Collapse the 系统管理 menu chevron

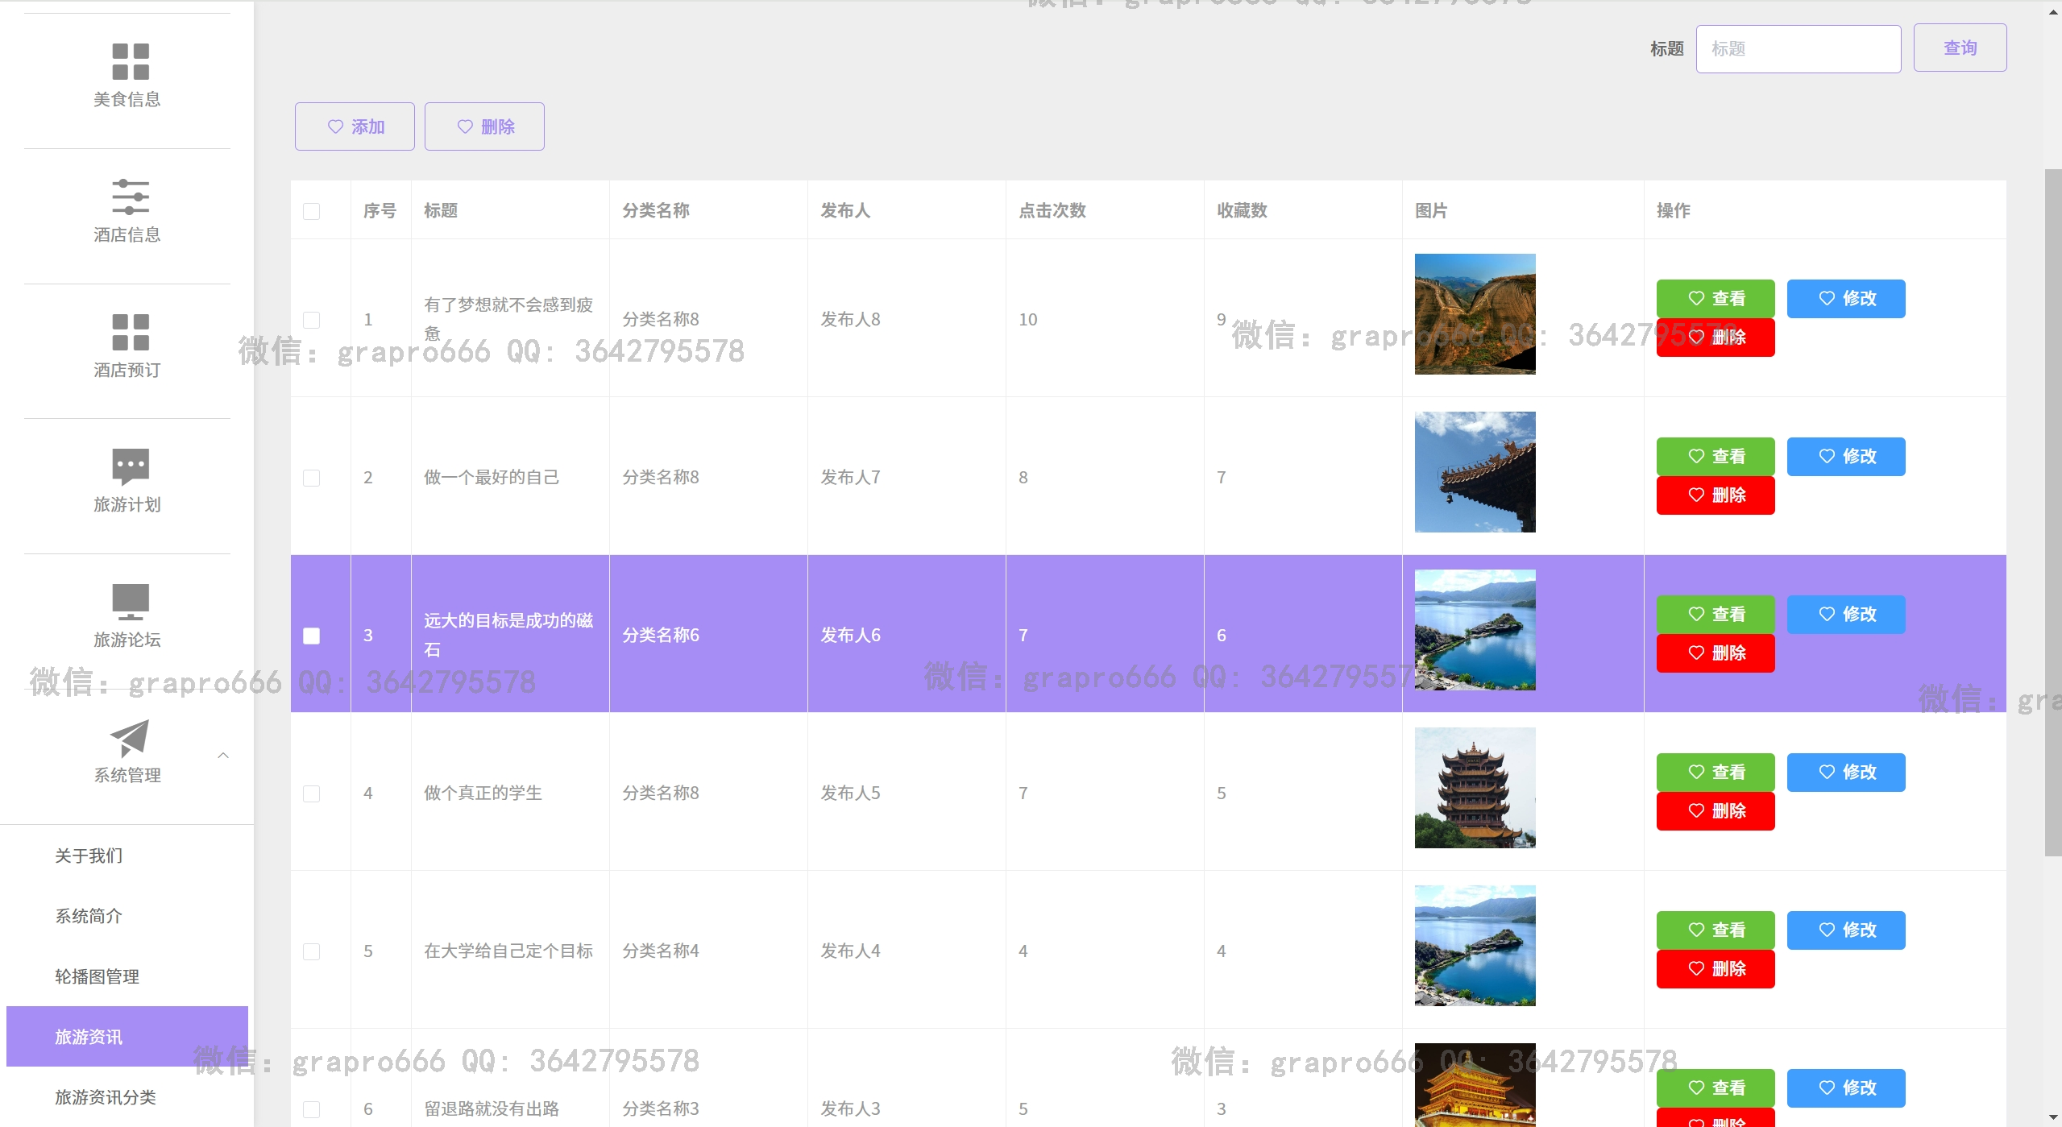[223, 755]
